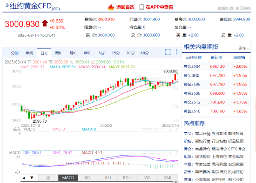Click the 添加自选 link
The height and width of the screenshot is (183, 256).
[125, 7]
